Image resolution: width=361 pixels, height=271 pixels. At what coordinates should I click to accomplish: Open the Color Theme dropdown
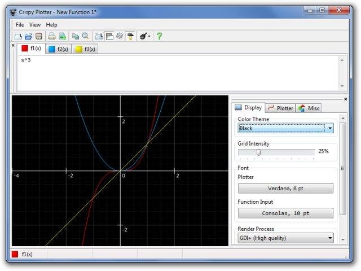click(x=285, y=128)
